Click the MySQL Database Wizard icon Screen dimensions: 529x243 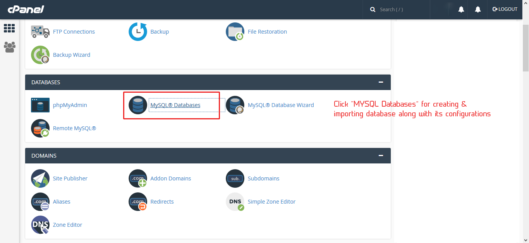[x=235, y=105]
